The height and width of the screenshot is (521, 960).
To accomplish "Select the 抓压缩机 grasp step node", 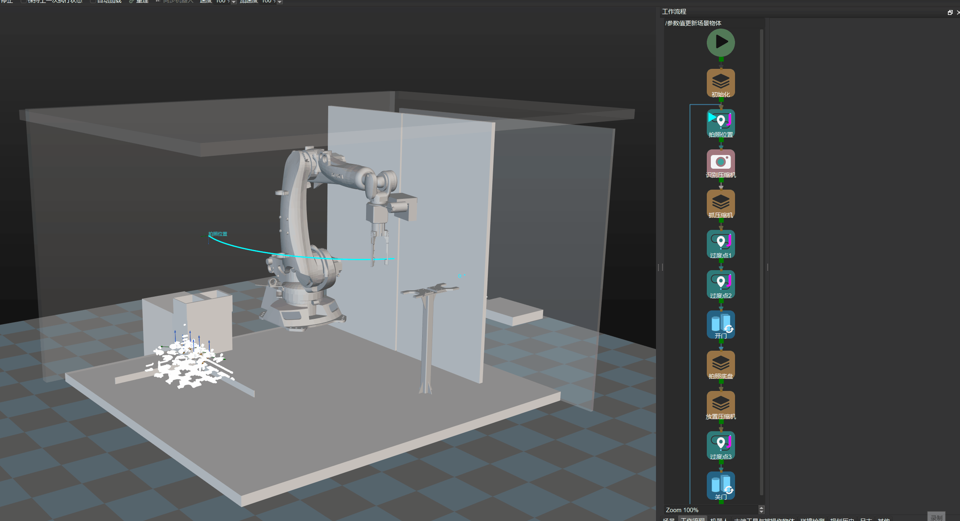I will click(x=721, y=203).
